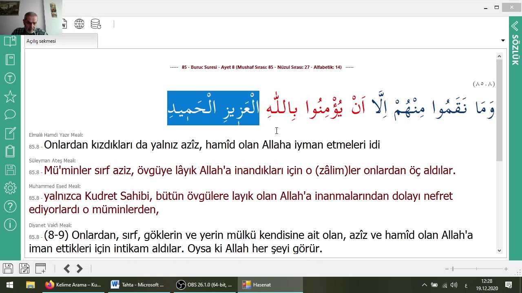
Task: Click the scrollbar up arrow
Action: (499, 57)
